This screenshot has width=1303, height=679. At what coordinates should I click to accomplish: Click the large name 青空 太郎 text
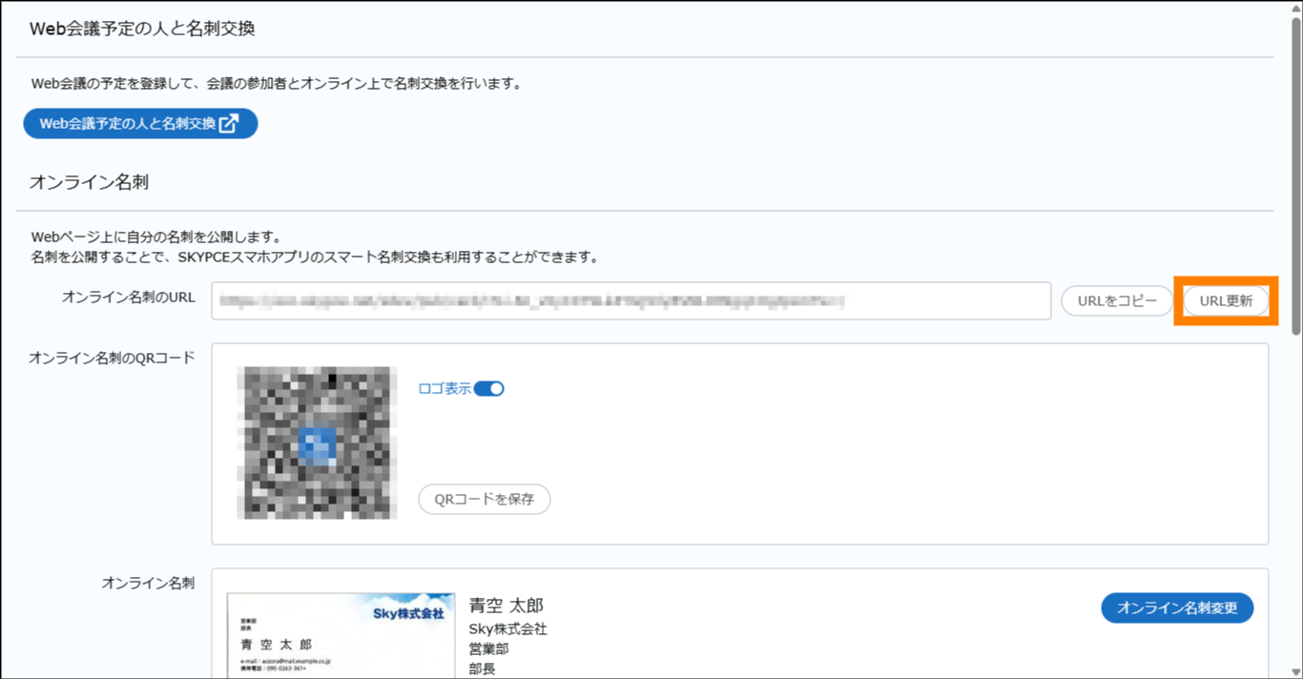click(506, 606)
